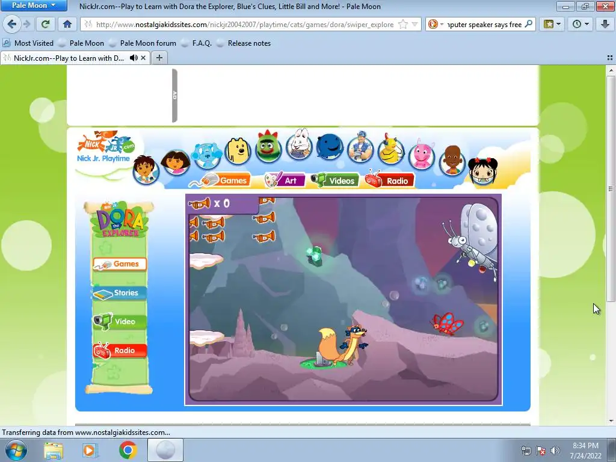Viewport: 616px width, 462px height.
Task: Click the collapsed AD panel handle
Action: coord(175,96)
